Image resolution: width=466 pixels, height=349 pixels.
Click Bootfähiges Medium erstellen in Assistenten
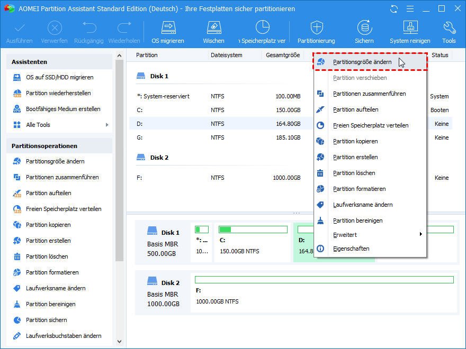(x=63, y=109)
